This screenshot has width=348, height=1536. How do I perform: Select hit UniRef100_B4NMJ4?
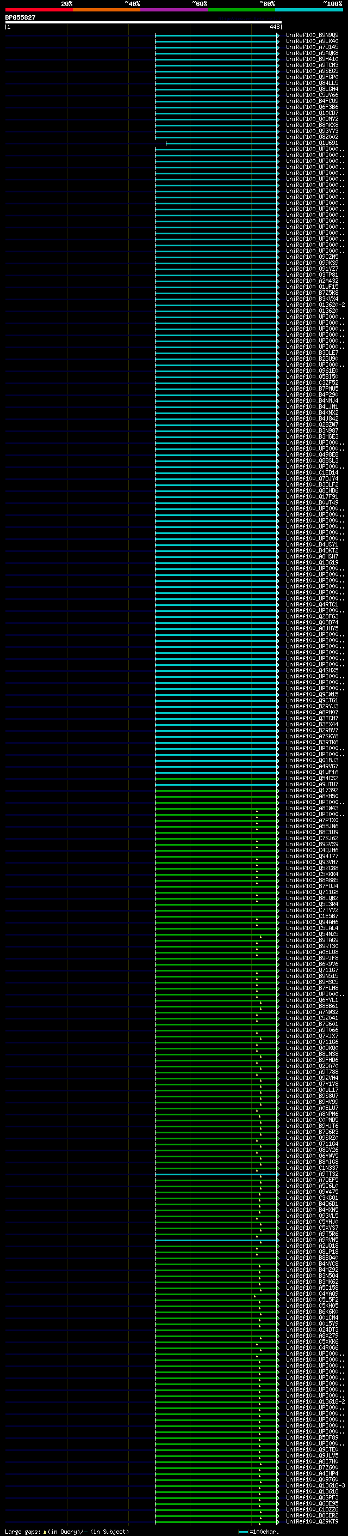312,400
